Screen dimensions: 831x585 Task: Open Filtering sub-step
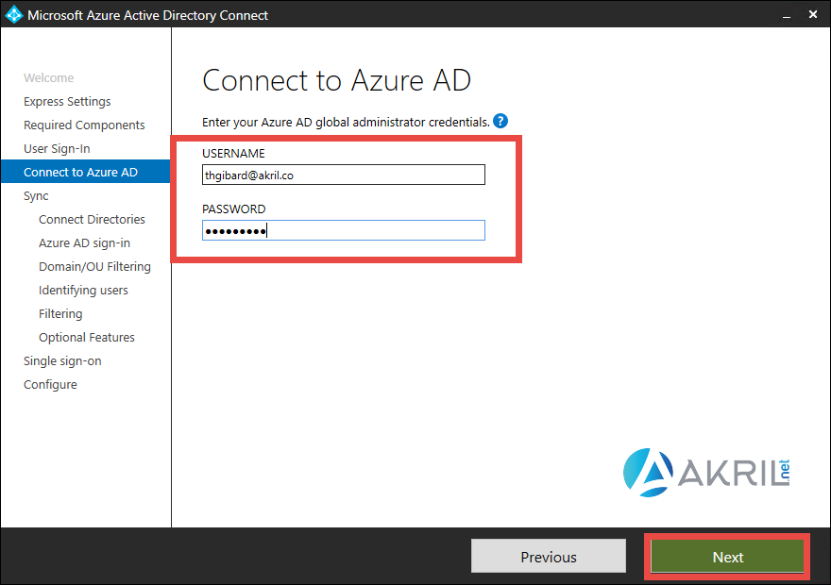(x=60, y=313)
